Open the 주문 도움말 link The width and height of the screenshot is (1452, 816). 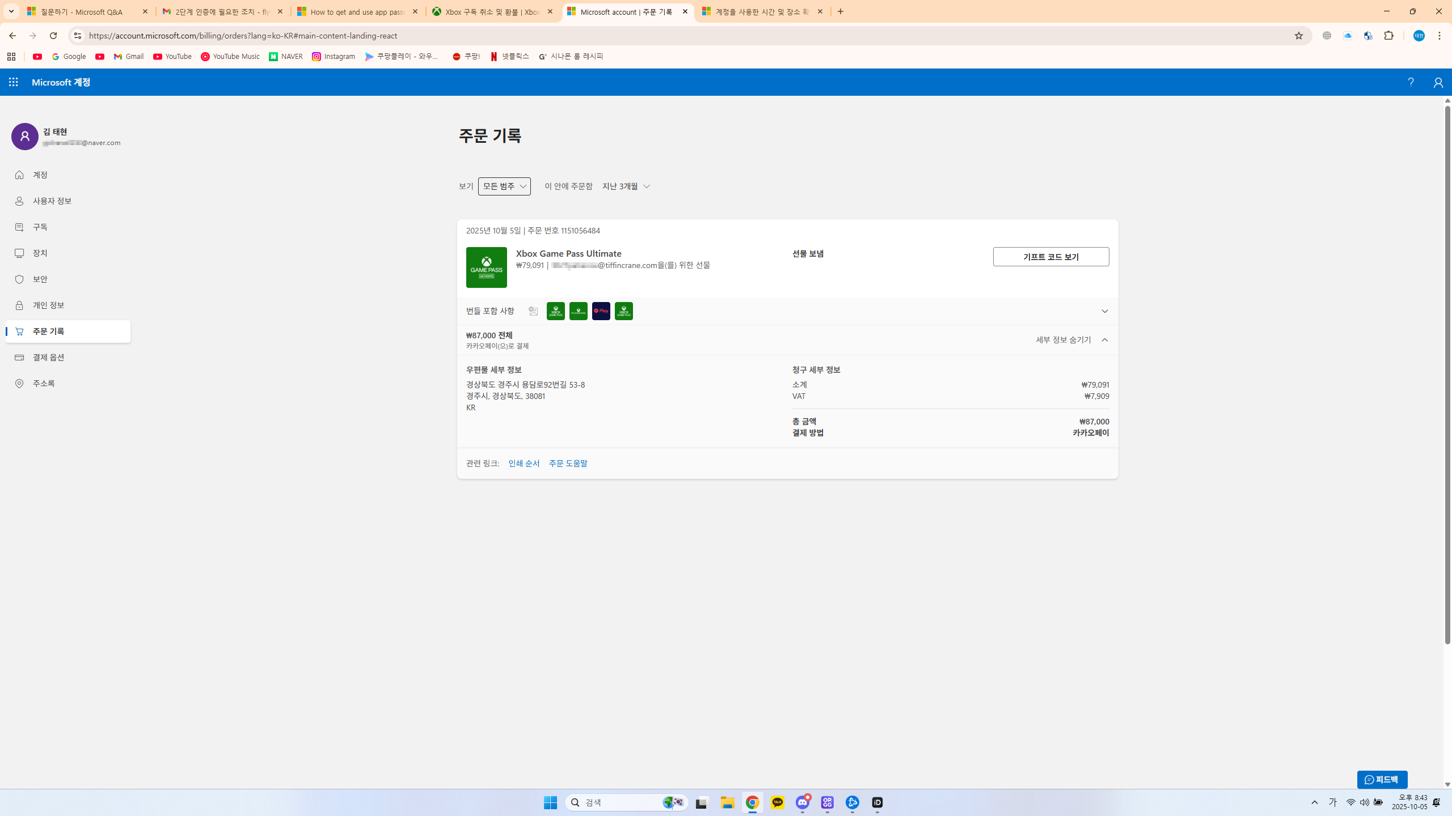568,464
